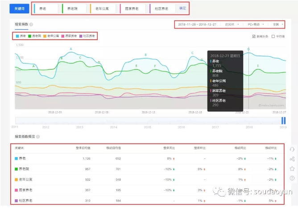Image resolution: width=298 pixels, height=208 pixels.
Task: Click the help question mark sidebar icon
Action: pyautogui.click(x=292, y=178)
